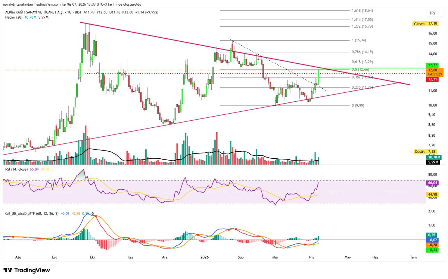Click the RSI (14, close) indicator label
This screenshot has height=279, width=448.
(17, 169)
